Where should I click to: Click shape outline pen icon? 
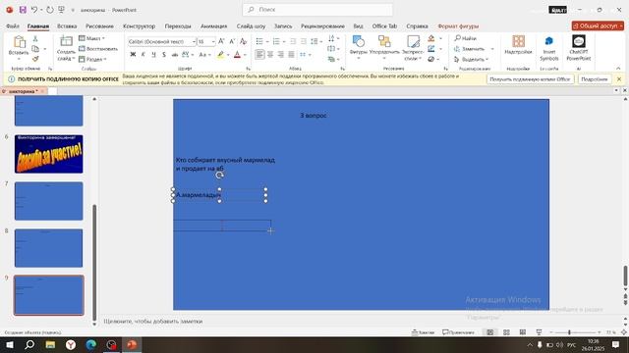(x=431, y=48)
